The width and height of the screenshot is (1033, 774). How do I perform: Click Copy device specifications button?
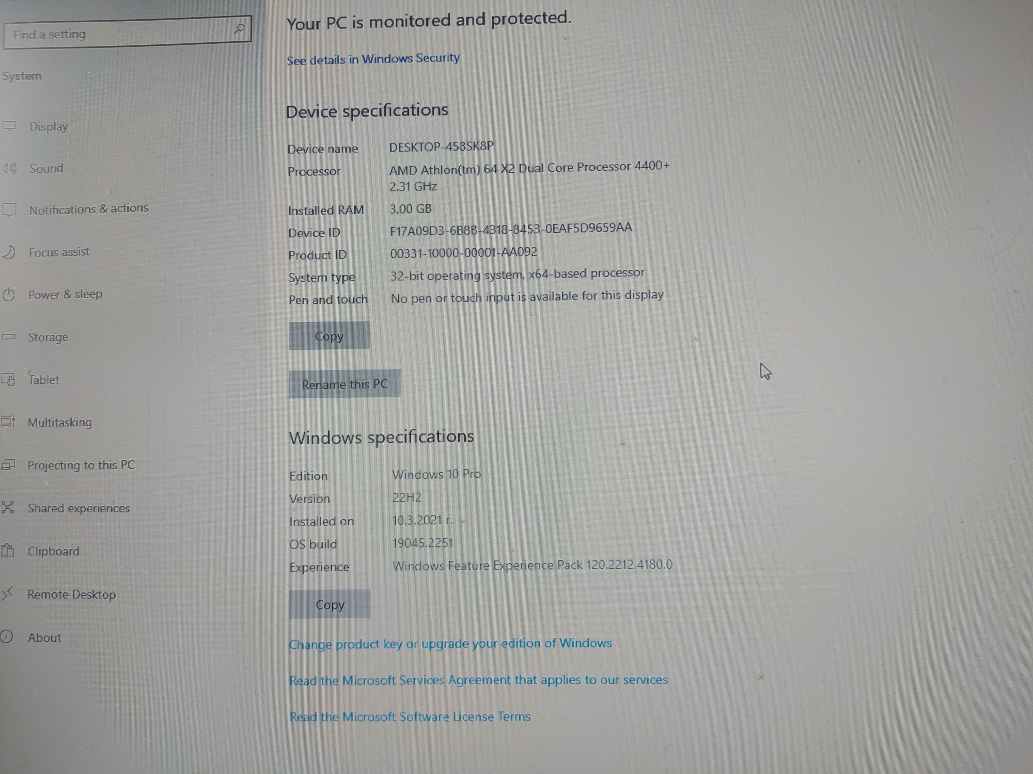[x=328, y=335]
